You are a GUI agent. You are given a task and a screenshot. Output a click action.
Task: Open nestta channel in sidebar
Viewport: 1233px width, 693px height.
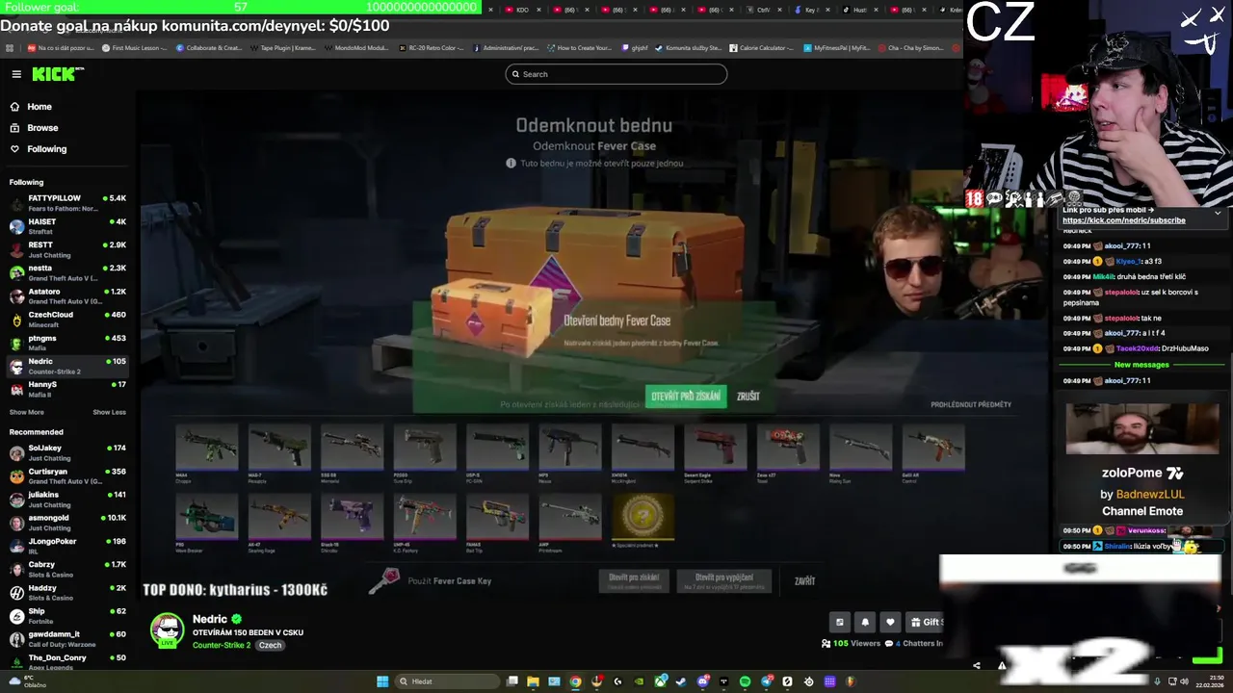pos(67,272)
